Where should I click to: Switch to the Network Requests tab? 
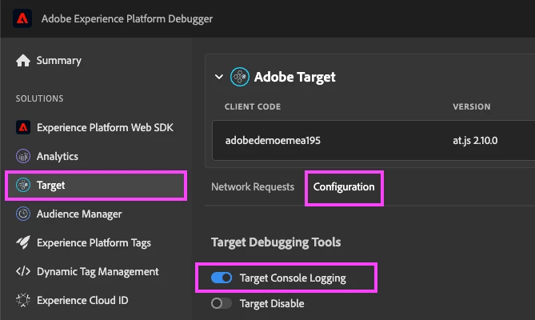click(x=253, y=187)
